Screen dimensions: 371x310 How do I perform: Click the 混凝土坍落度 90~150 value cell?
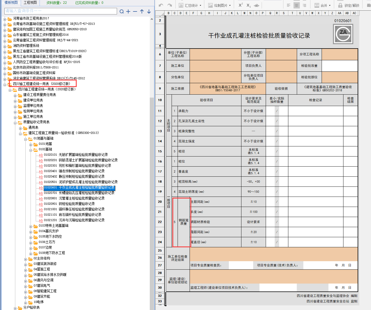(x=253, y=192)
